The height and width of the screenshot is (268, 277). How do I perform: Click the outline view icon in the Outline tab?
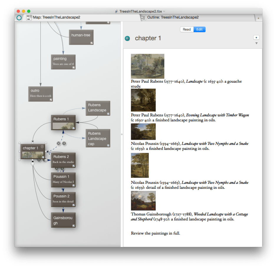(143, 18)
